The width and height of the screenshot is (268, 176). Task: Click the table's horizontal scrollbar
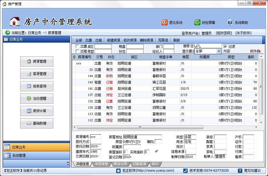point(166,127)
